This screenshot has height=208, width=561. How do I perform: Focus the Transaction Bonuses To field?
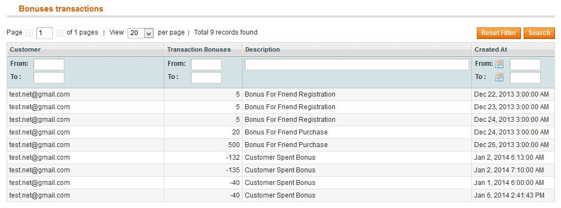(x=206, y=77)
